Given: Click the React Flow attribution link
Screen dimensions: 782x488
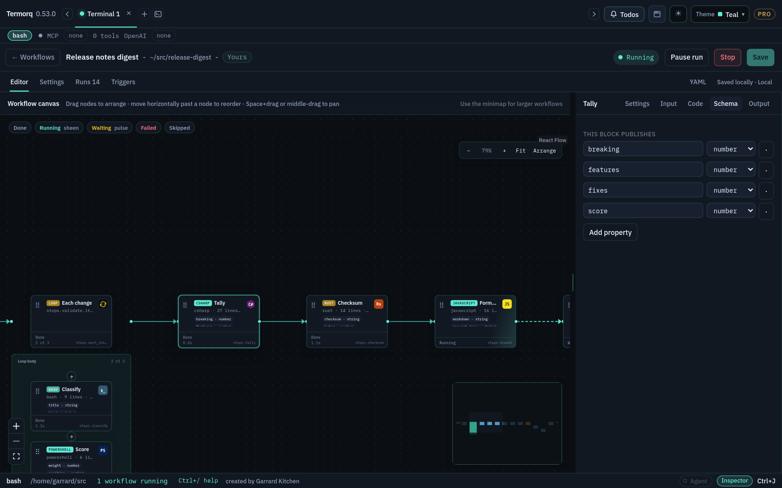Looking at the screenshot, I should coord(552,140).
